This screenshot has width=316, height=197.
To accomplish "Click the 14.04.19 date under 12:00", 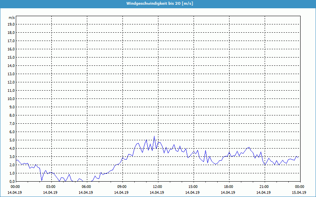I will pyautogui.click(x=157, y=192).
